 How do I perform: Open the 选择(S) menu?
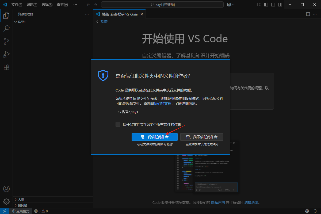click(47, 5)
